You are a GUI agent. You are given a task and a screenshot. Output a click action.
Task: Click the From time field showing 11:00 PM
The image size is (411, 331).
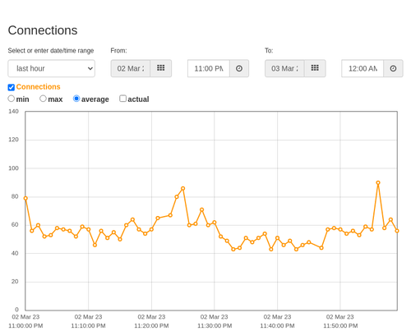pos(209,68)
